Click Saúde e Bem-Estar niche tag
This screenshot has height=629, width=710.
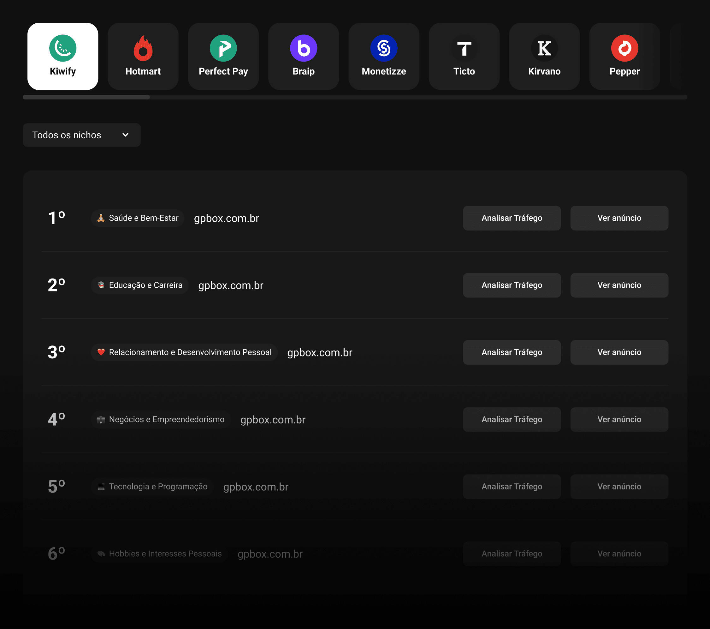point(138,218)
